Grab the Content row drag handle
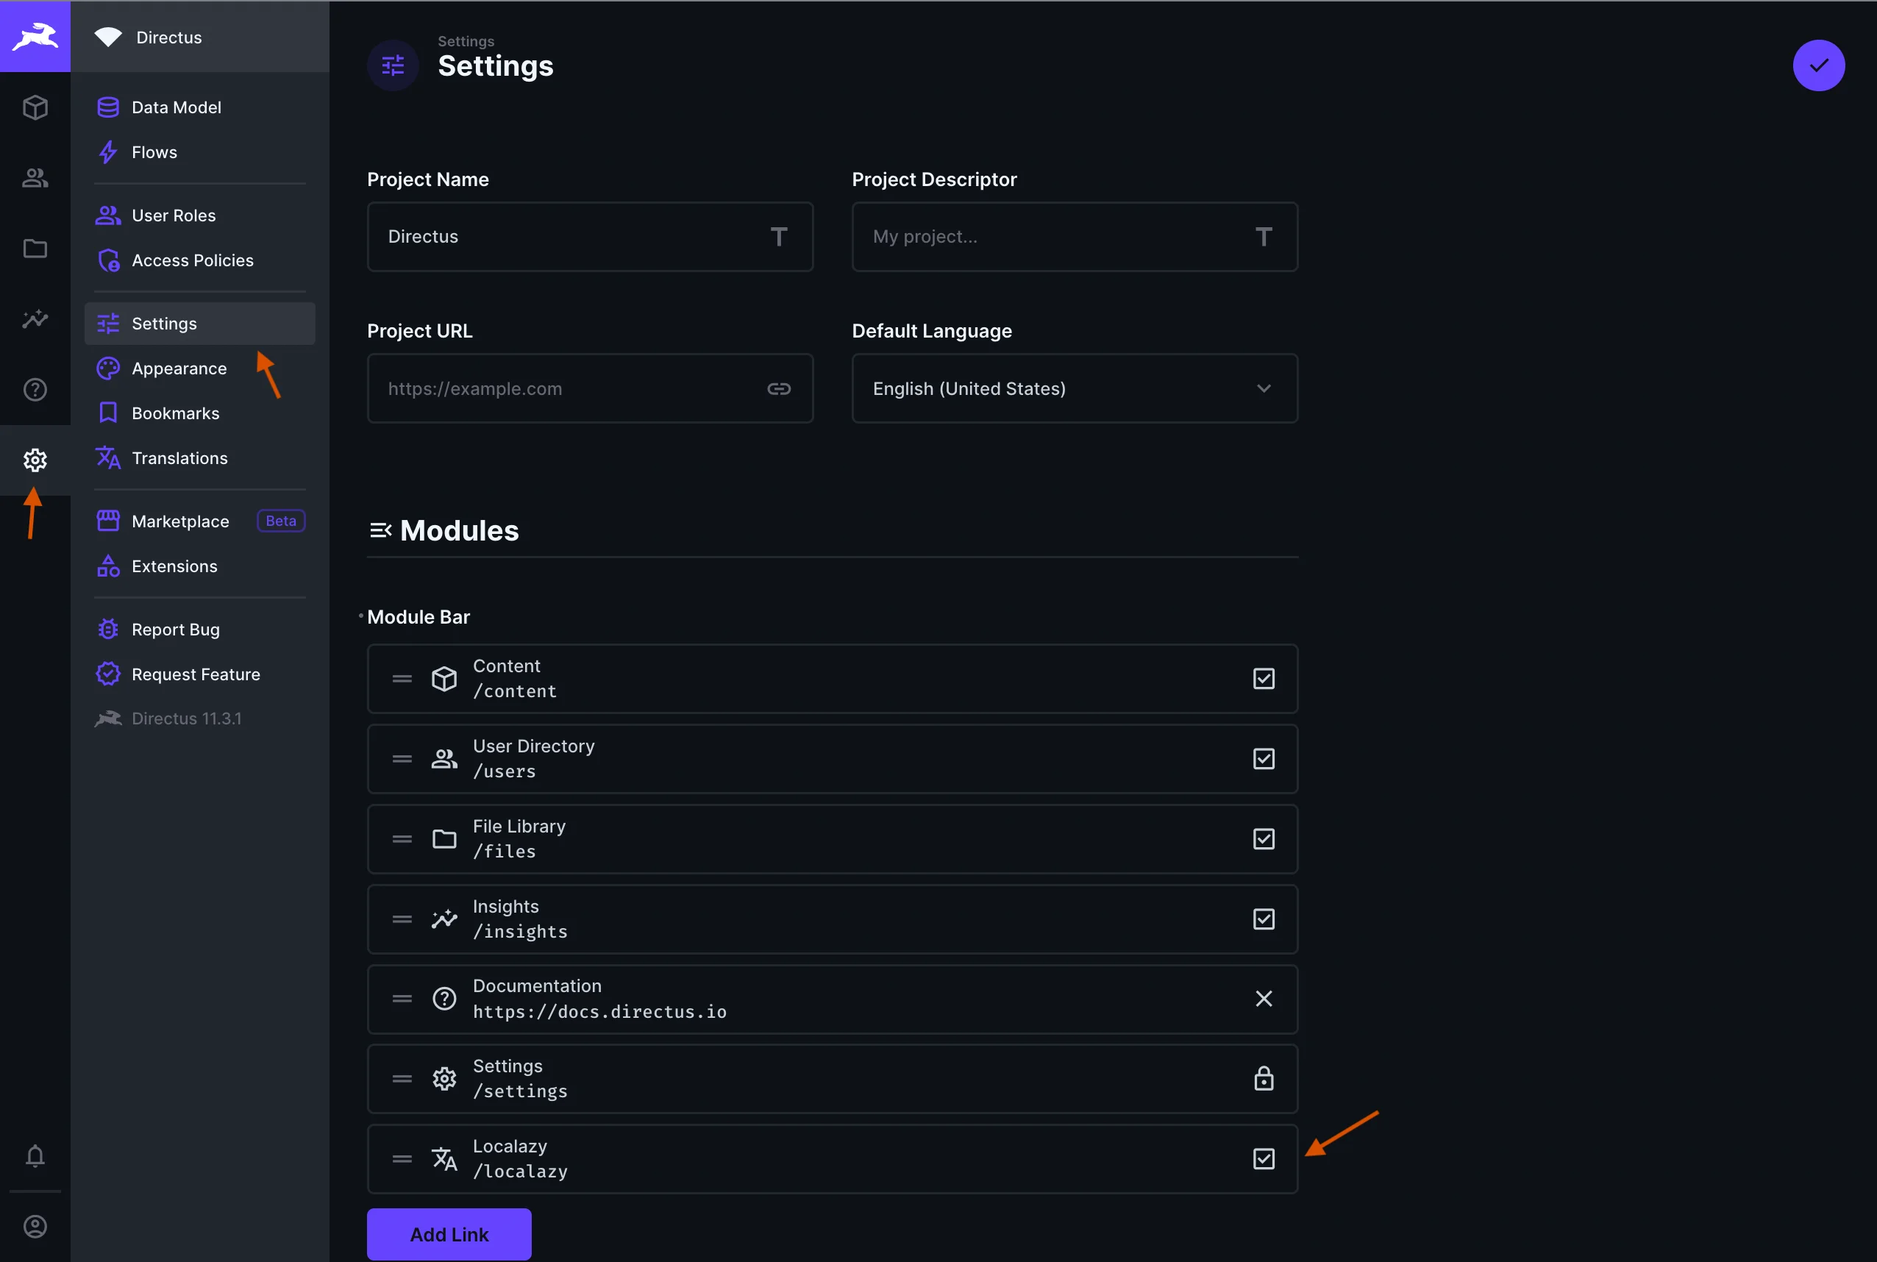The image size is (1877, 1262). pos(402,679)
